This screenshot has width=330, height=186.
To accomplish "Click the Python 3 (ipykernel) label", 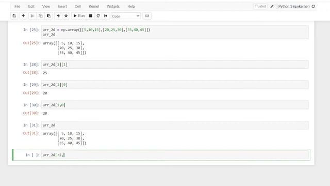I will coord(294,6).
